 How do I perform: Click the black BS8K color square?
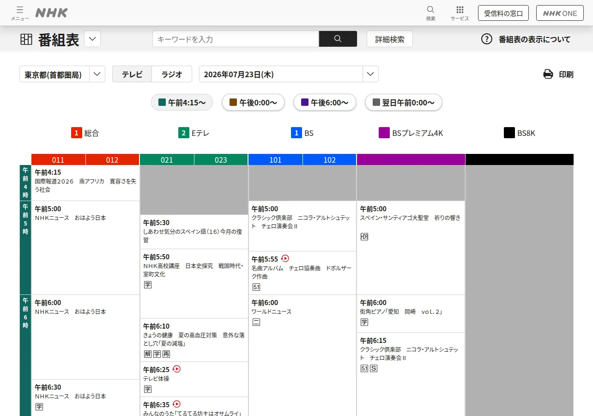[x=509, y=133]
